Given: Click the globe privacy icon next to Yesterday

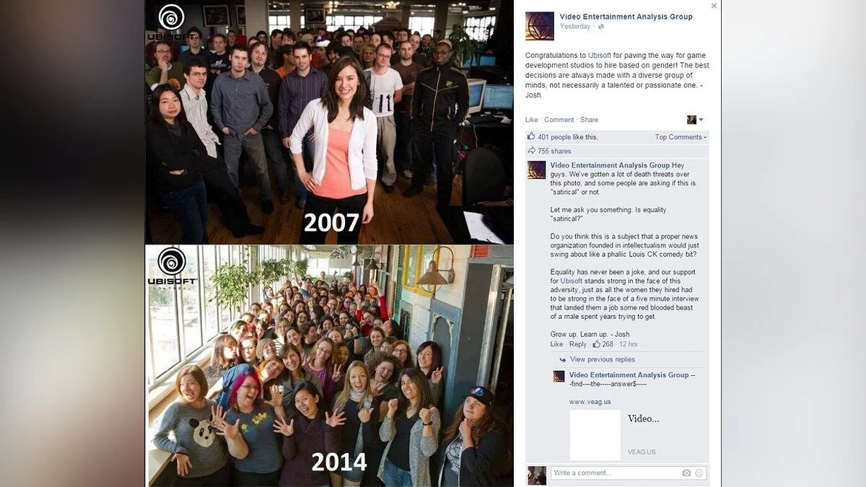Looking at the screenshot, I should [x=601, y=27].
